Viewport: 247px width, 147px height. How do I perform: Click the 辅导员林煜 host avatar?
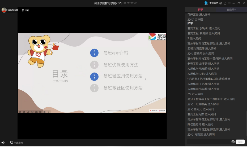[4, 10]
